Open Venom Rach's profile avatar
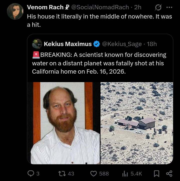 point(15,12)
